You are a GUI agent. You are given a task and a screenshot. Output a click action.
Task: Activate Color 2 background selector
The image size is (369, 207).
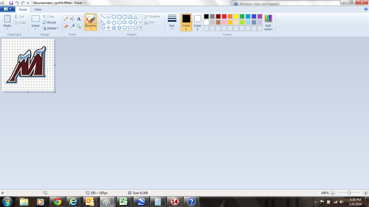pos(197,22)
